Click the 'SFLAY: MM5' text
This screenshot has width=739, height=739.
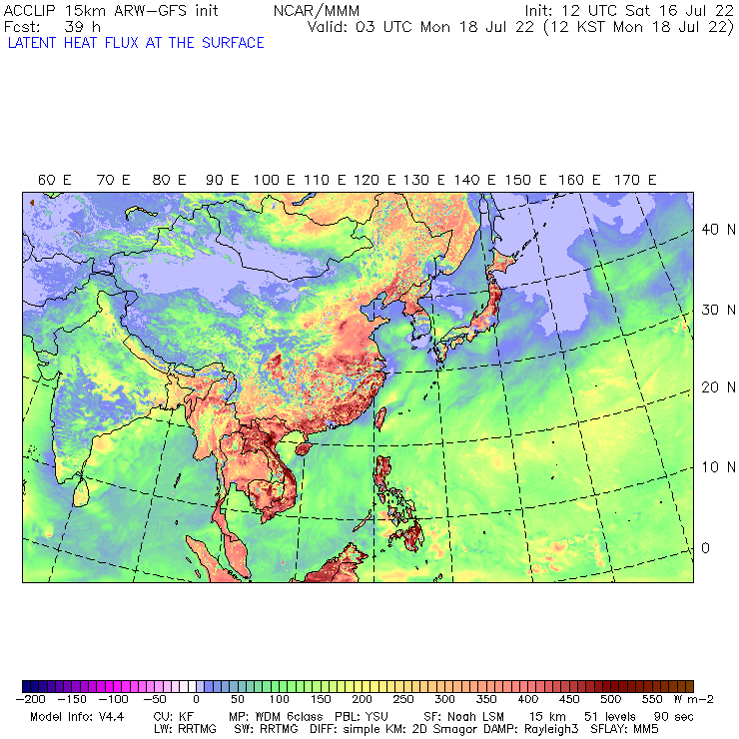624,729
